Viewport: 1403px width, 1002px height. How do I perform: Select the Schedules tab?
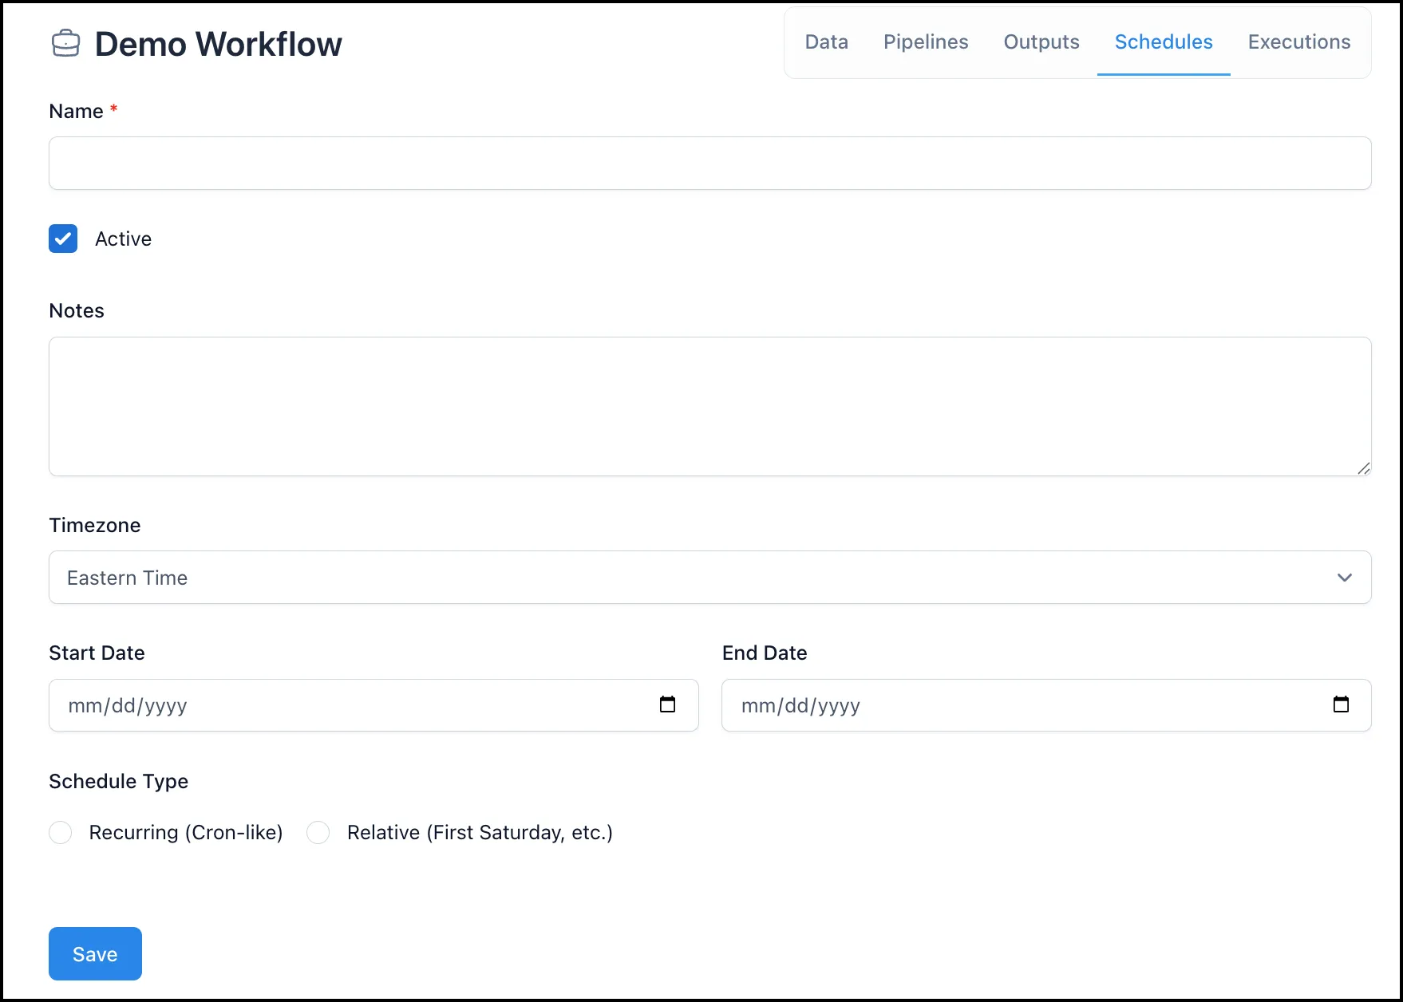1164,42
